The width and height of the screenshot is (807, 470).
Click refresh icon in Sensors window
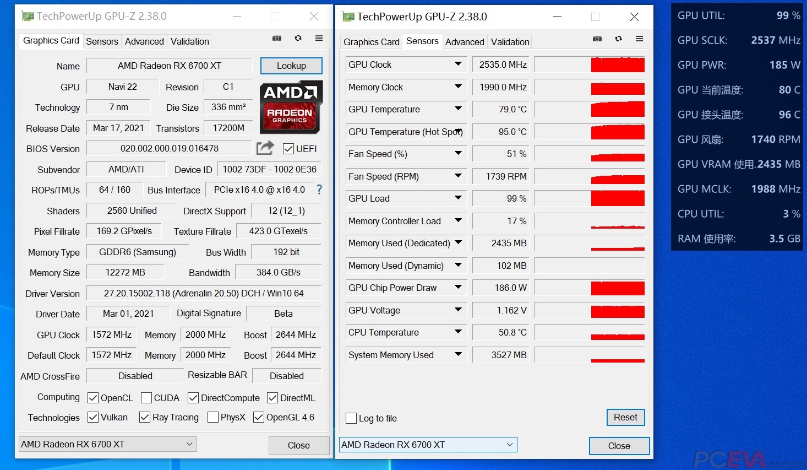618,39
